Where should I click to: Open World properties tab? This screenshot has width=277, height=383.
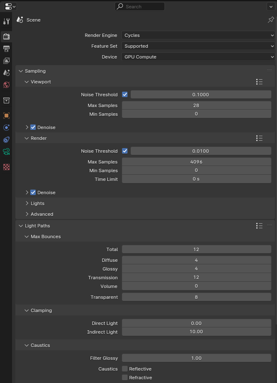[x=6, y=85]
